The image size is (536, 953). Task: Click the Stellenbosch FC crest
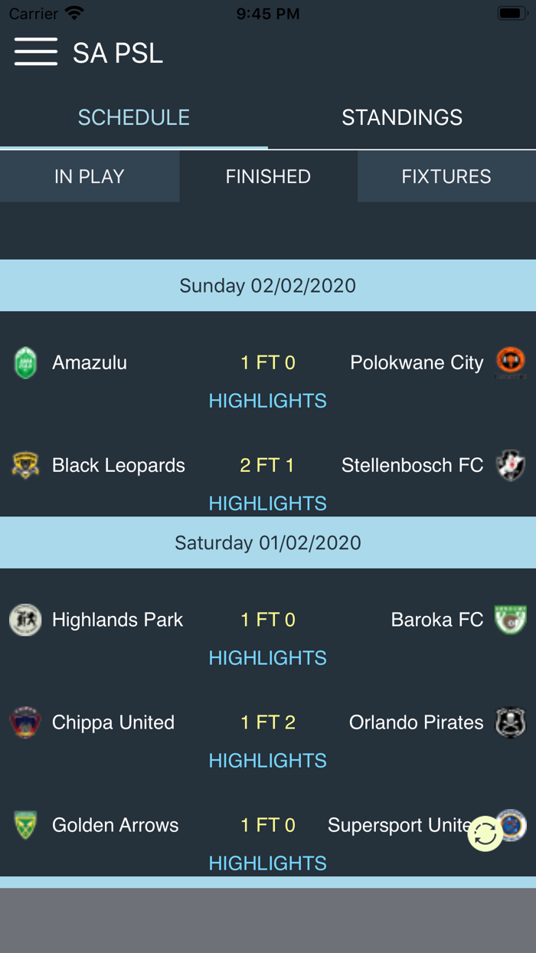511,465
